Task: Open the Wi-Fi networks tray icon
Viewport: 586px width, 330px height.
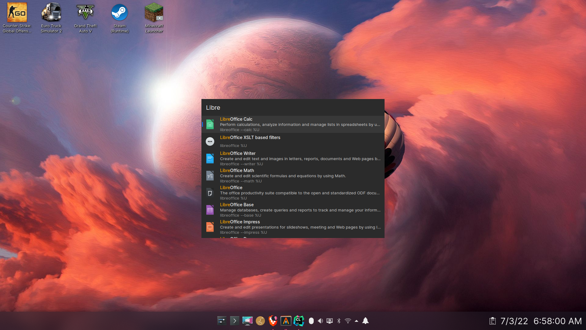Action: coord(348,321)
